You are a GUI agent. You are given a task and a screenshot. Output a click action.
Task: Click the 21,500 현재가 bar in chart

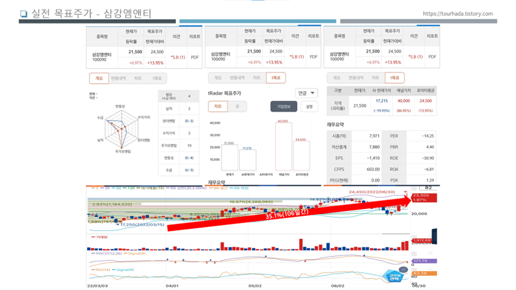(229, 157)
